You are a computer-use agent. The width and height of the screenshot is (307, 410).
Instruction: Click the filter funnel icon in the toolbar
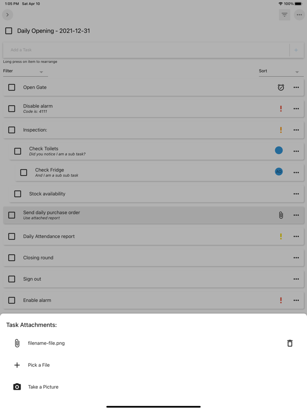(284, 14)
